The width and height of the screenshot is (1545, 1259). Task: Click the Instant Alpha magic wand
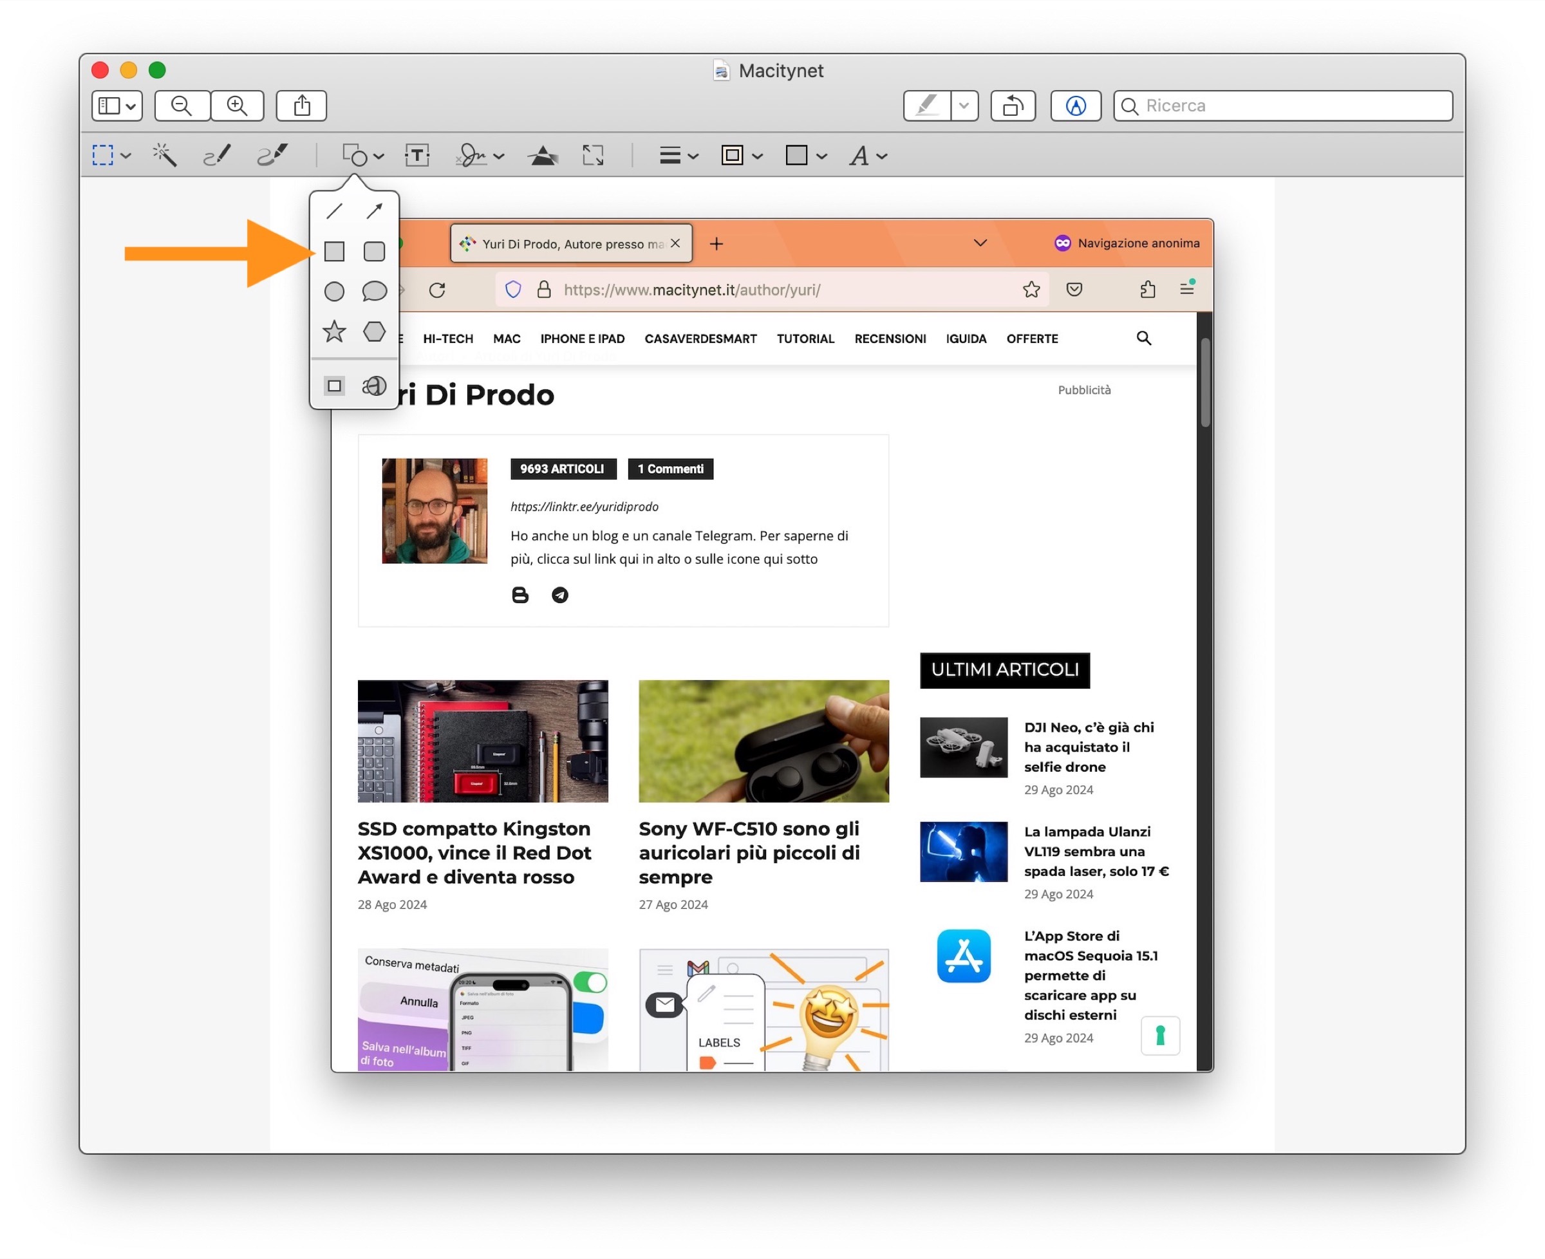[165, 155]
